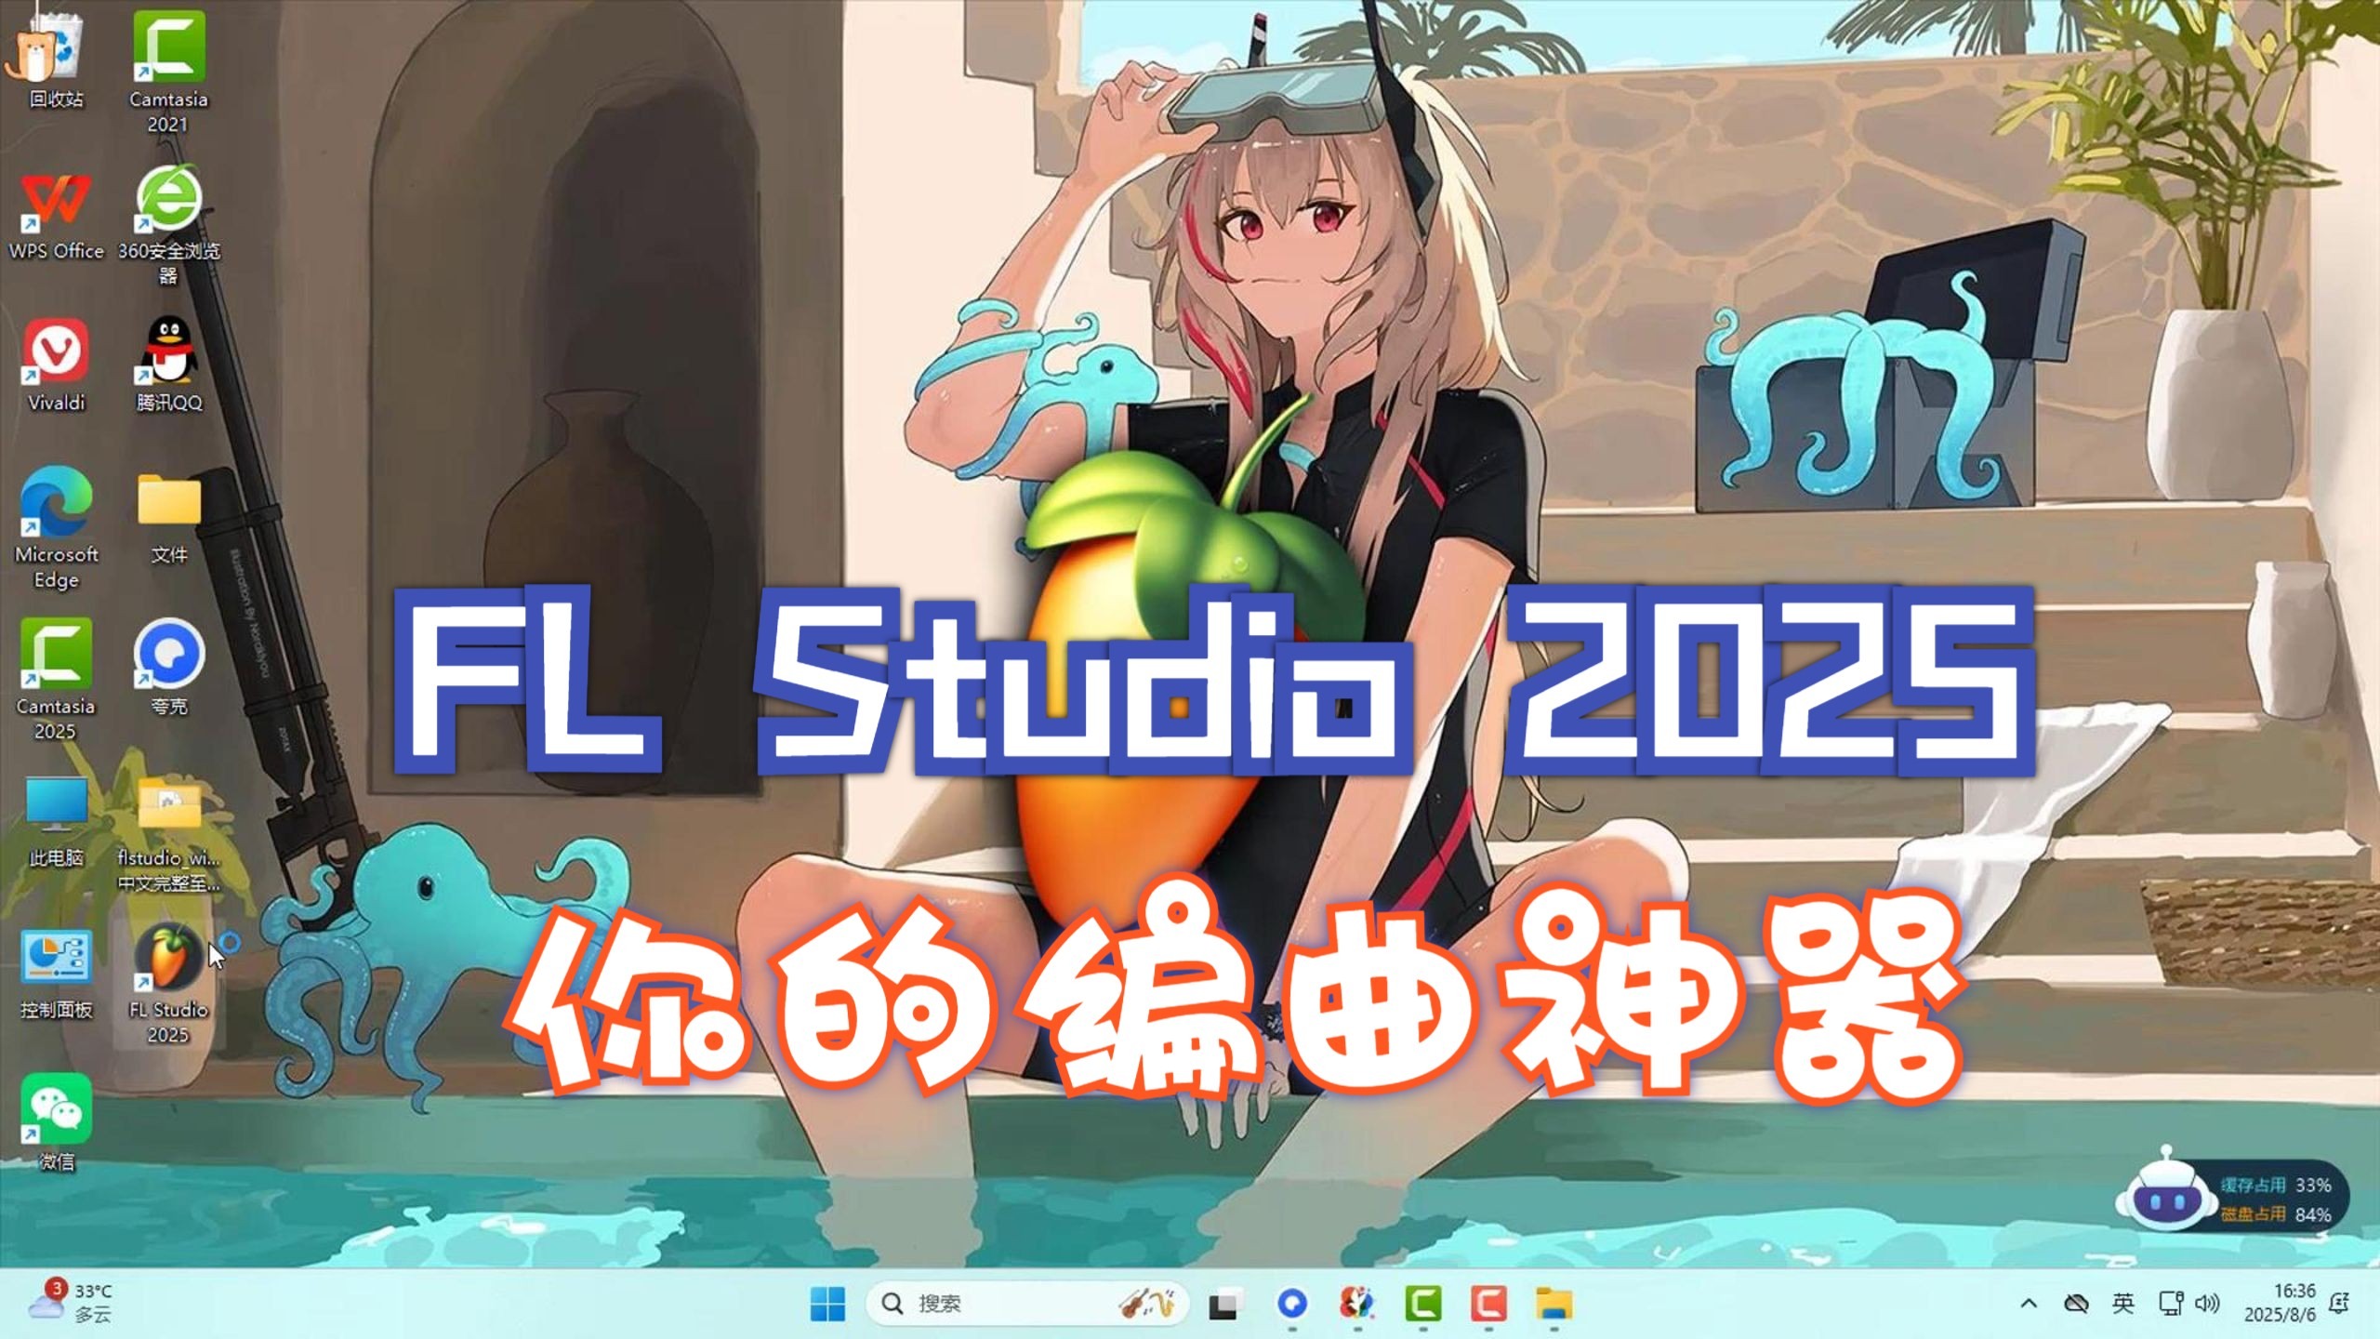This screenshot has width=2380, height=1339.
Task: Select the FL Studio 2025 desktop shortcut
Action: [x=168, y=984]
